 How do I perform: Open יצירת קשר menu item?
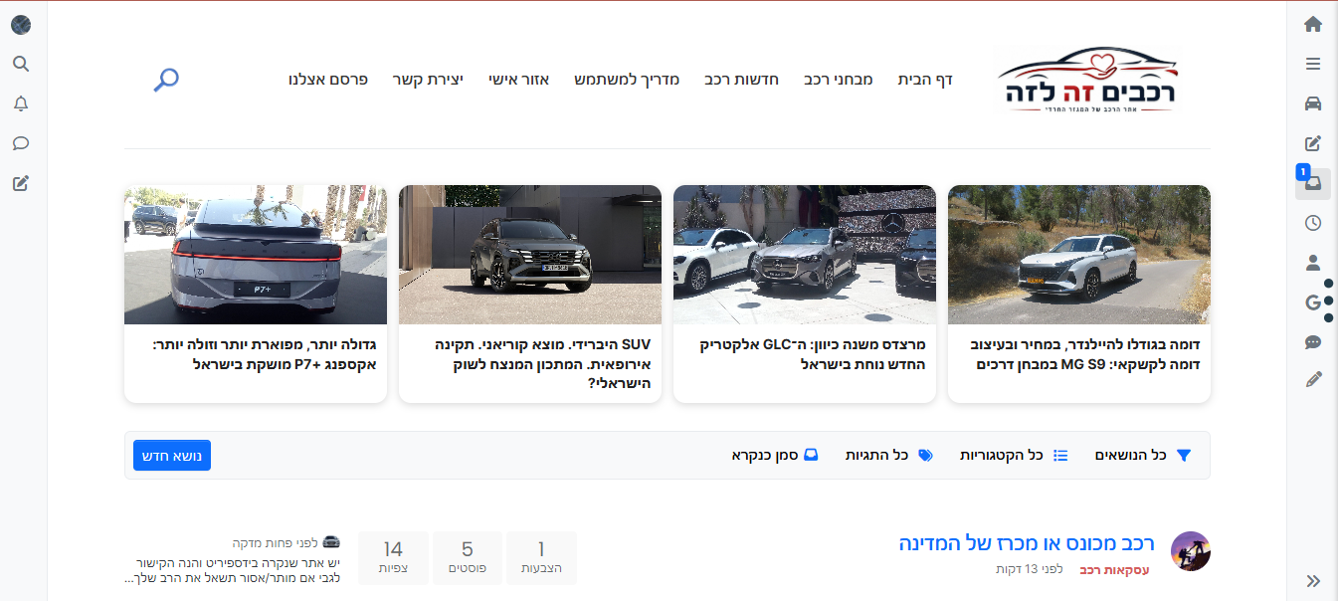428,80
